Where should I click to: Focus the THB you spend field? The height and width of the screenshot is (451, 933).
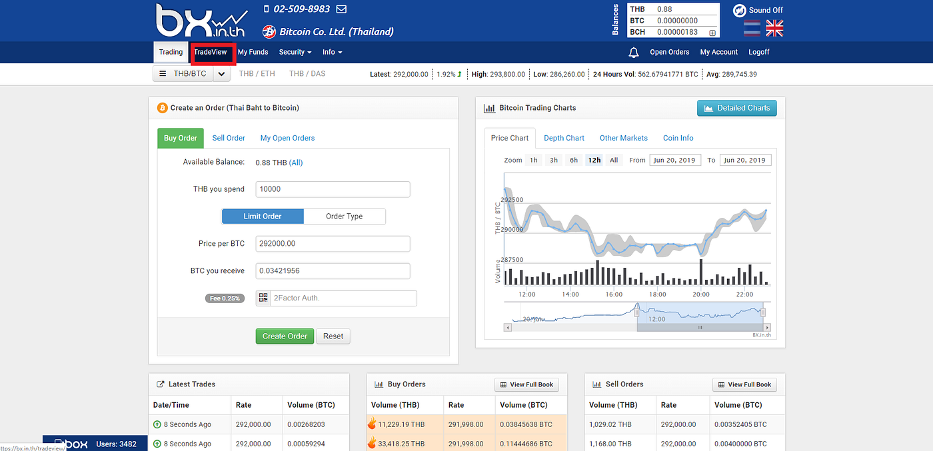333,189
